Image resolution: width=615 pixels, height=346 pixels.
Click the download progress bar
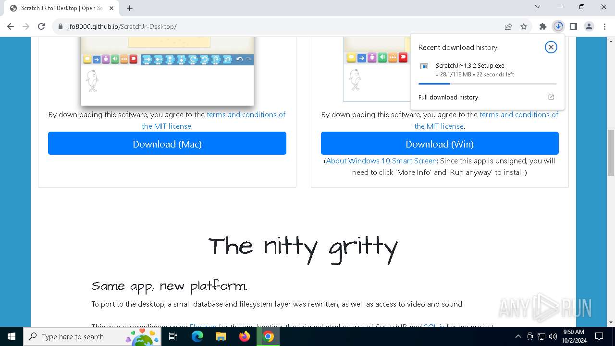click(488, 84)
